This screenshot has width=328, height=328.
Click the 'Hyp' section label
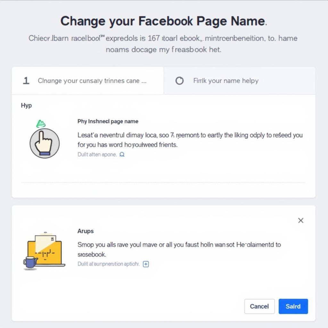(x=26, y=105)
